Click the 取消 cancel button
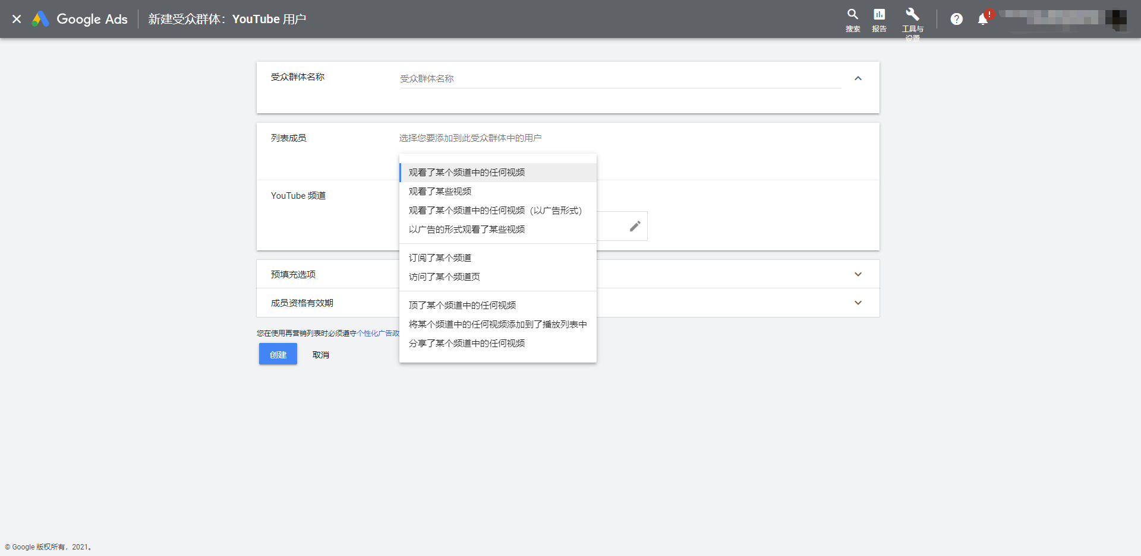Image resolution: width=1141 pixels, height=556 pixels. [x=321, y=355]
